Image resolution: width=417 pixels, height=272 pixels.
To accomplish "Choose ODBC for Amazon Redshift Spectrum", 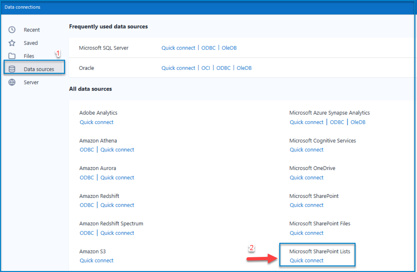I will [x=87, y=233].
